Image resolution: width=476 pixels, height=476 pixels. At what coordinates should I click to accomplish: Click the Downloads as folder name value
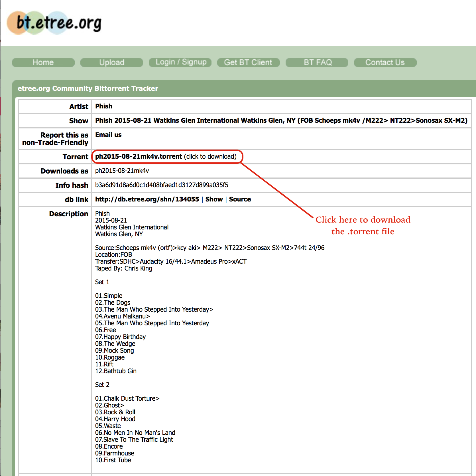pos(122,171)
